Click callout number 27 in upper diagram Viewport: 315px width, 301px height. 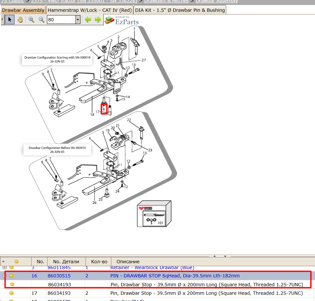coord(144,60)
